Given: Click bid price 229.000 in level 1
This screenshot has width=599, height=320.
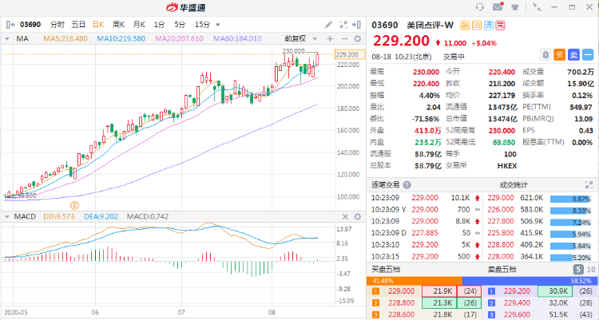Looking at the screenshot, I should [x=402, y=291].
